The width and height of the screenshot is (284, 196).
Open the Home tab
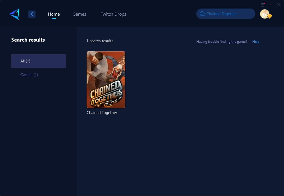(x=54, y=14)
